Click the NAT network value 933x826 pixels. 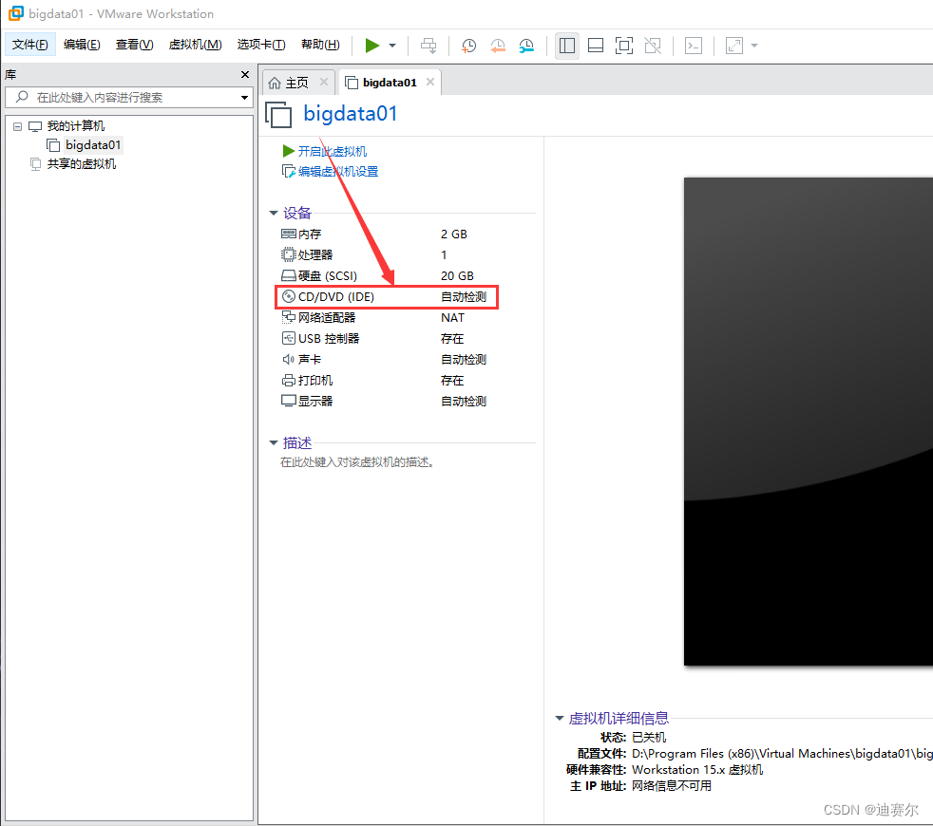tap(452, 317)
